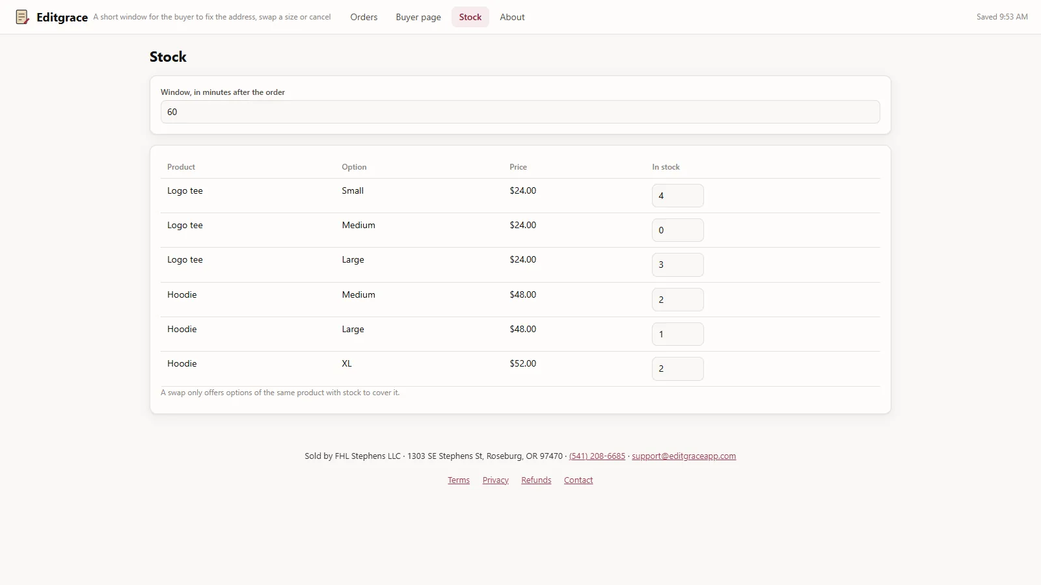Email support@editgraceapp.com link
The image size is (1041, 585).
pyautogui.click(x=684, y=456)
